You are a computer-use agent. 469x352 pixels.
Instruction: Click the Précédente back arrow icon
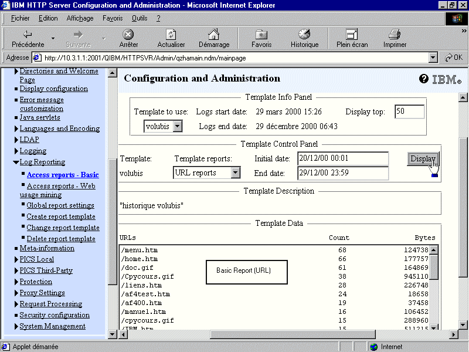click(x=28, y=34)
